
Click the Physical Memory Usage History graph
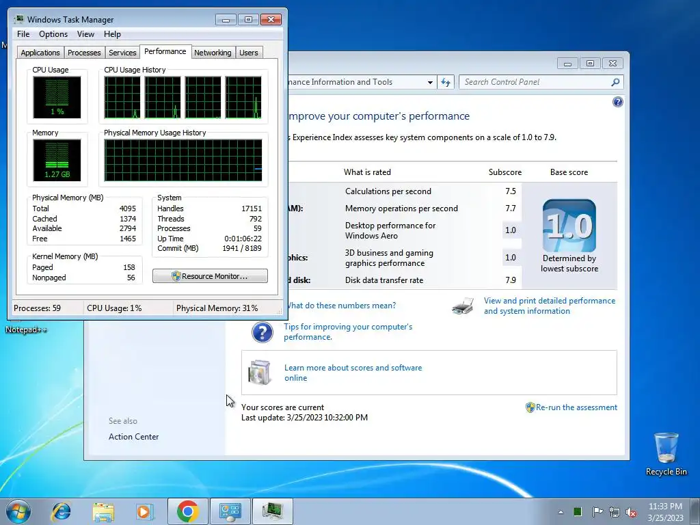tap(183, 160)
